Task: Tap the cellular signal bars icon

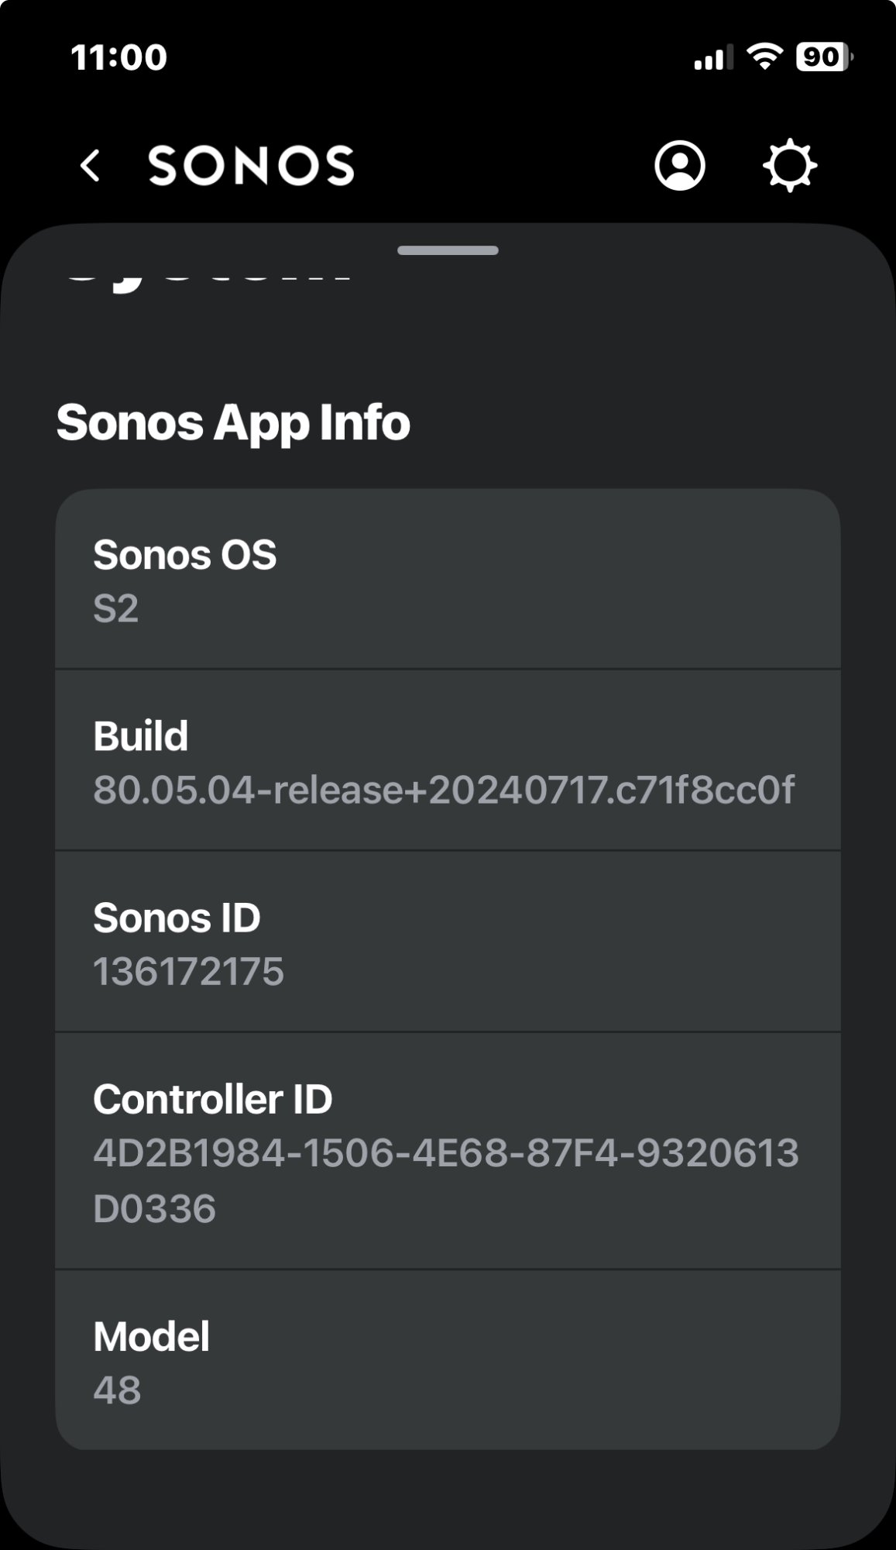Action: tap(712, 57)
